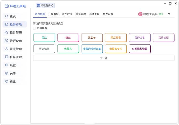Maximize the window
179x125 pixels.
(170, 3)
